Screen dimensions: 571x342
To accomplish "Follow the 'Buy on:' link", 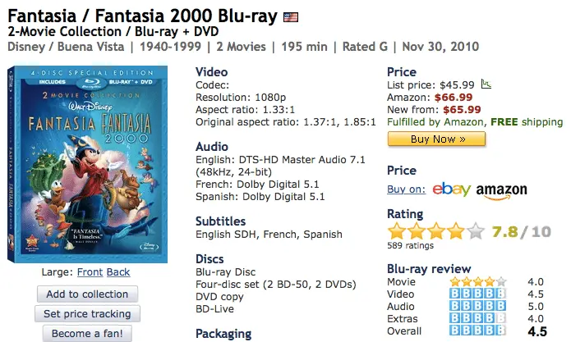I will tap(406, 189).
